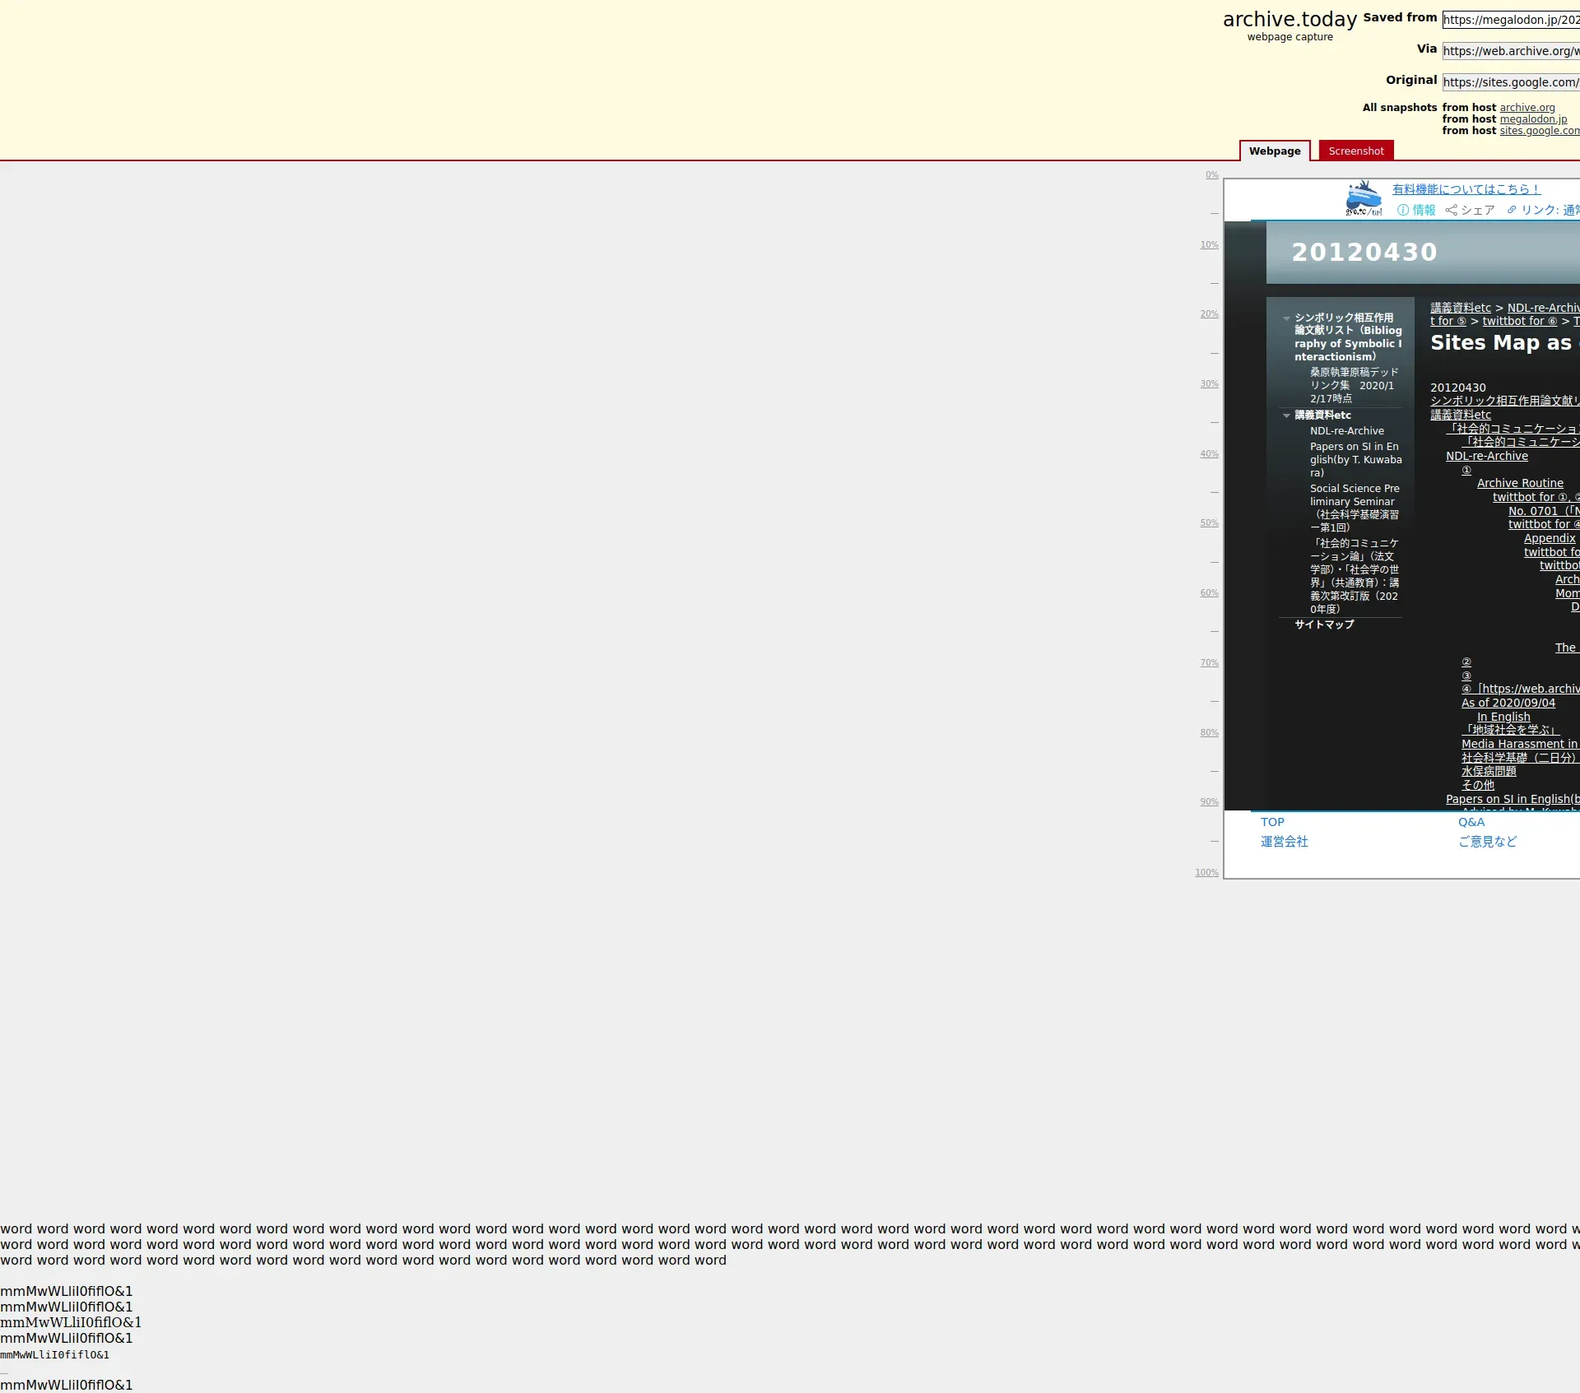The height and width of the screenshot is (1393, 1580).
Task: Click the シェア share icon
Action: 1451,210
